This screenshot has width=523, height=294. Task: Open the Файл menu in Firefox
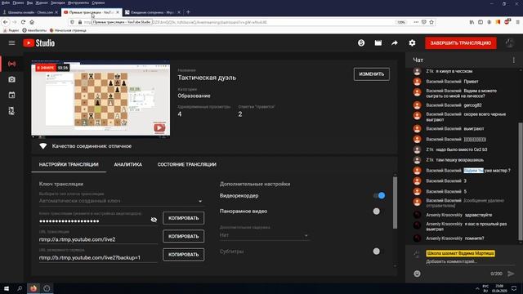coord(6,2)
